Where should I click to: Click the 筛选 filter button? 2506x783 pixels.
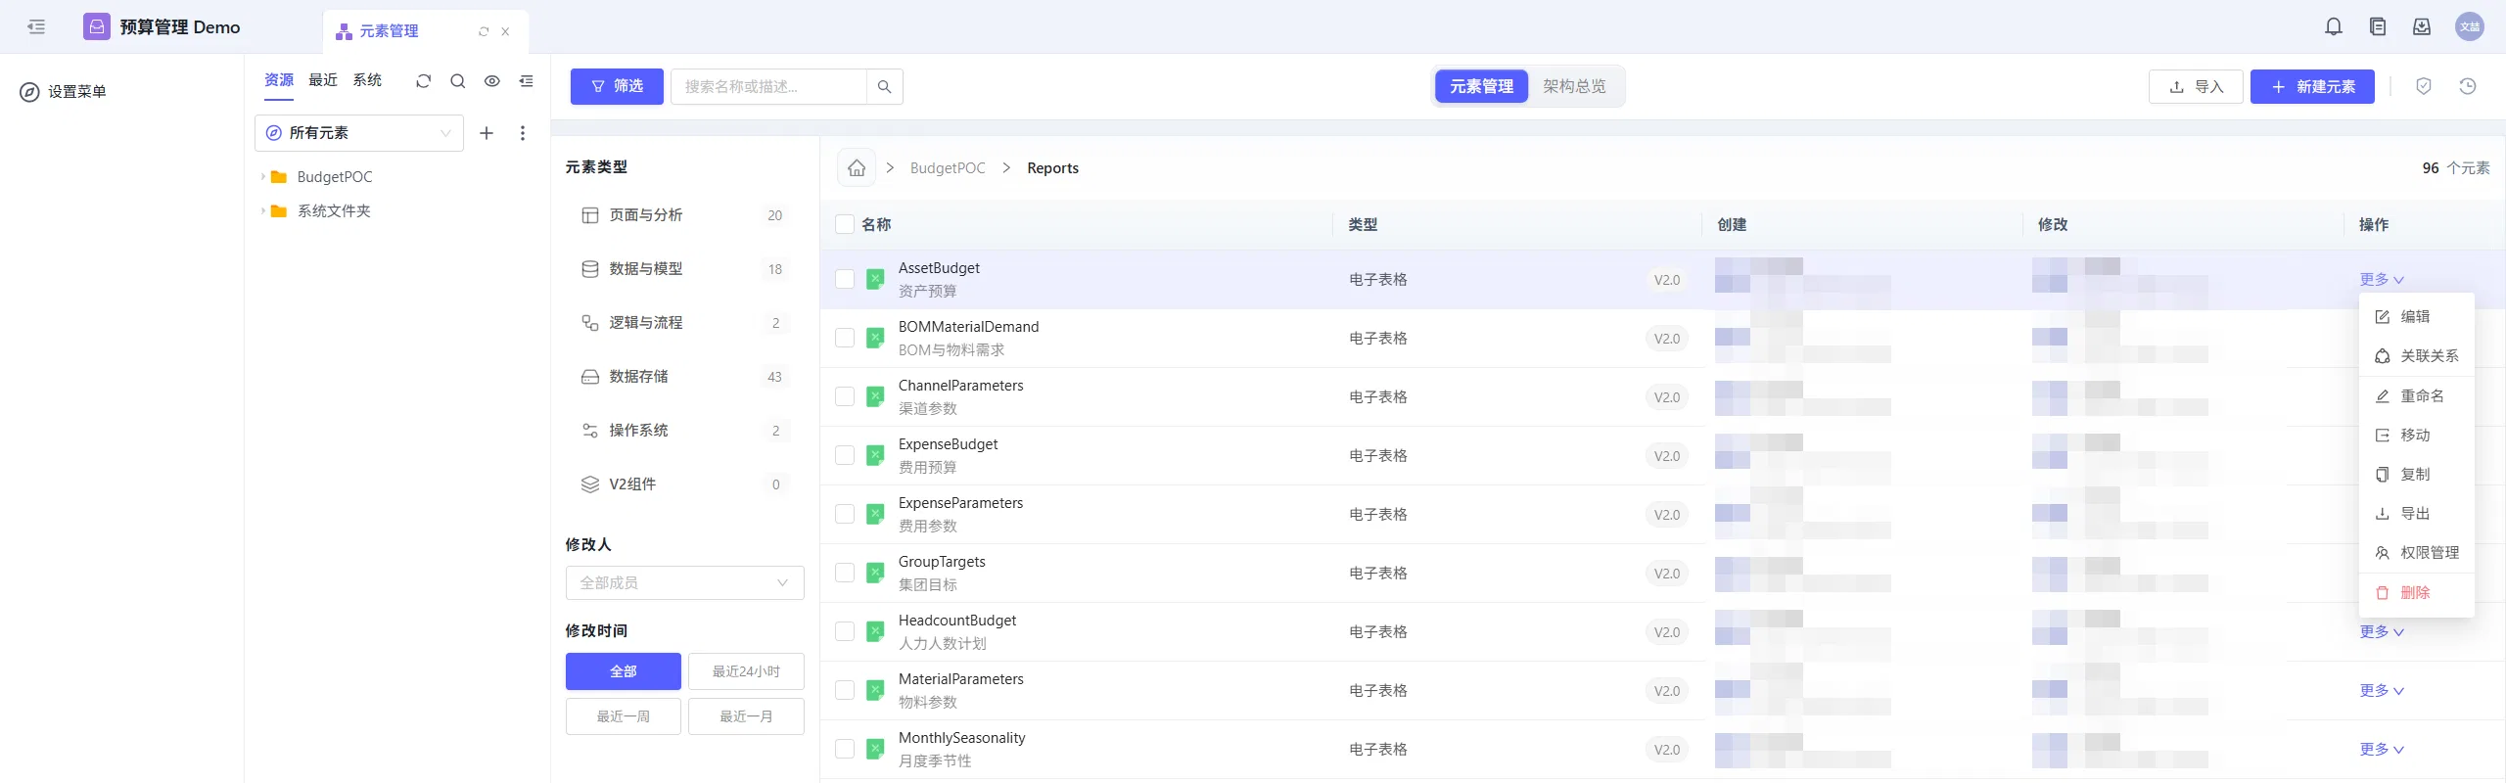click(x=617, y=87)
